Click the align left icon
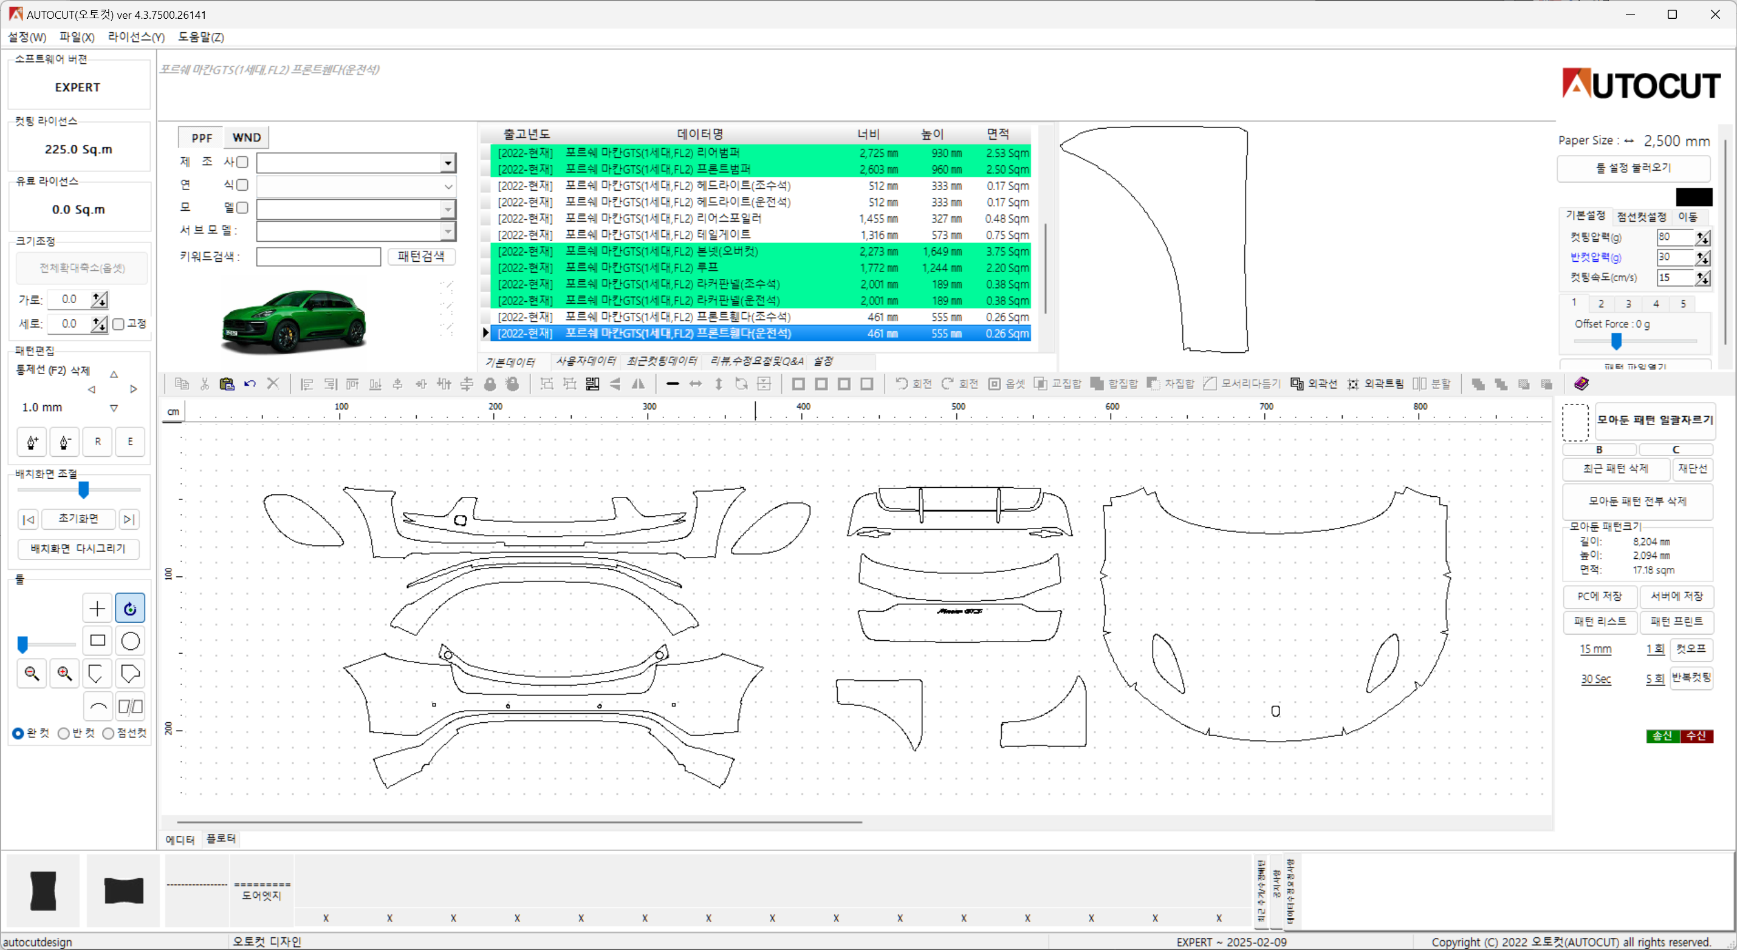The width and height of the screenshot is (1737, 950). pos(307,384)
